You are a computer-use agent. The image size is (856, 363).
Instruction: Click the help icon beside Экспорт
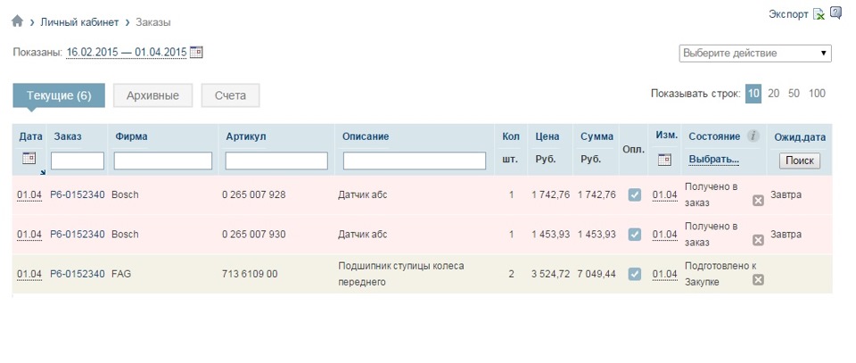(835, 13)
